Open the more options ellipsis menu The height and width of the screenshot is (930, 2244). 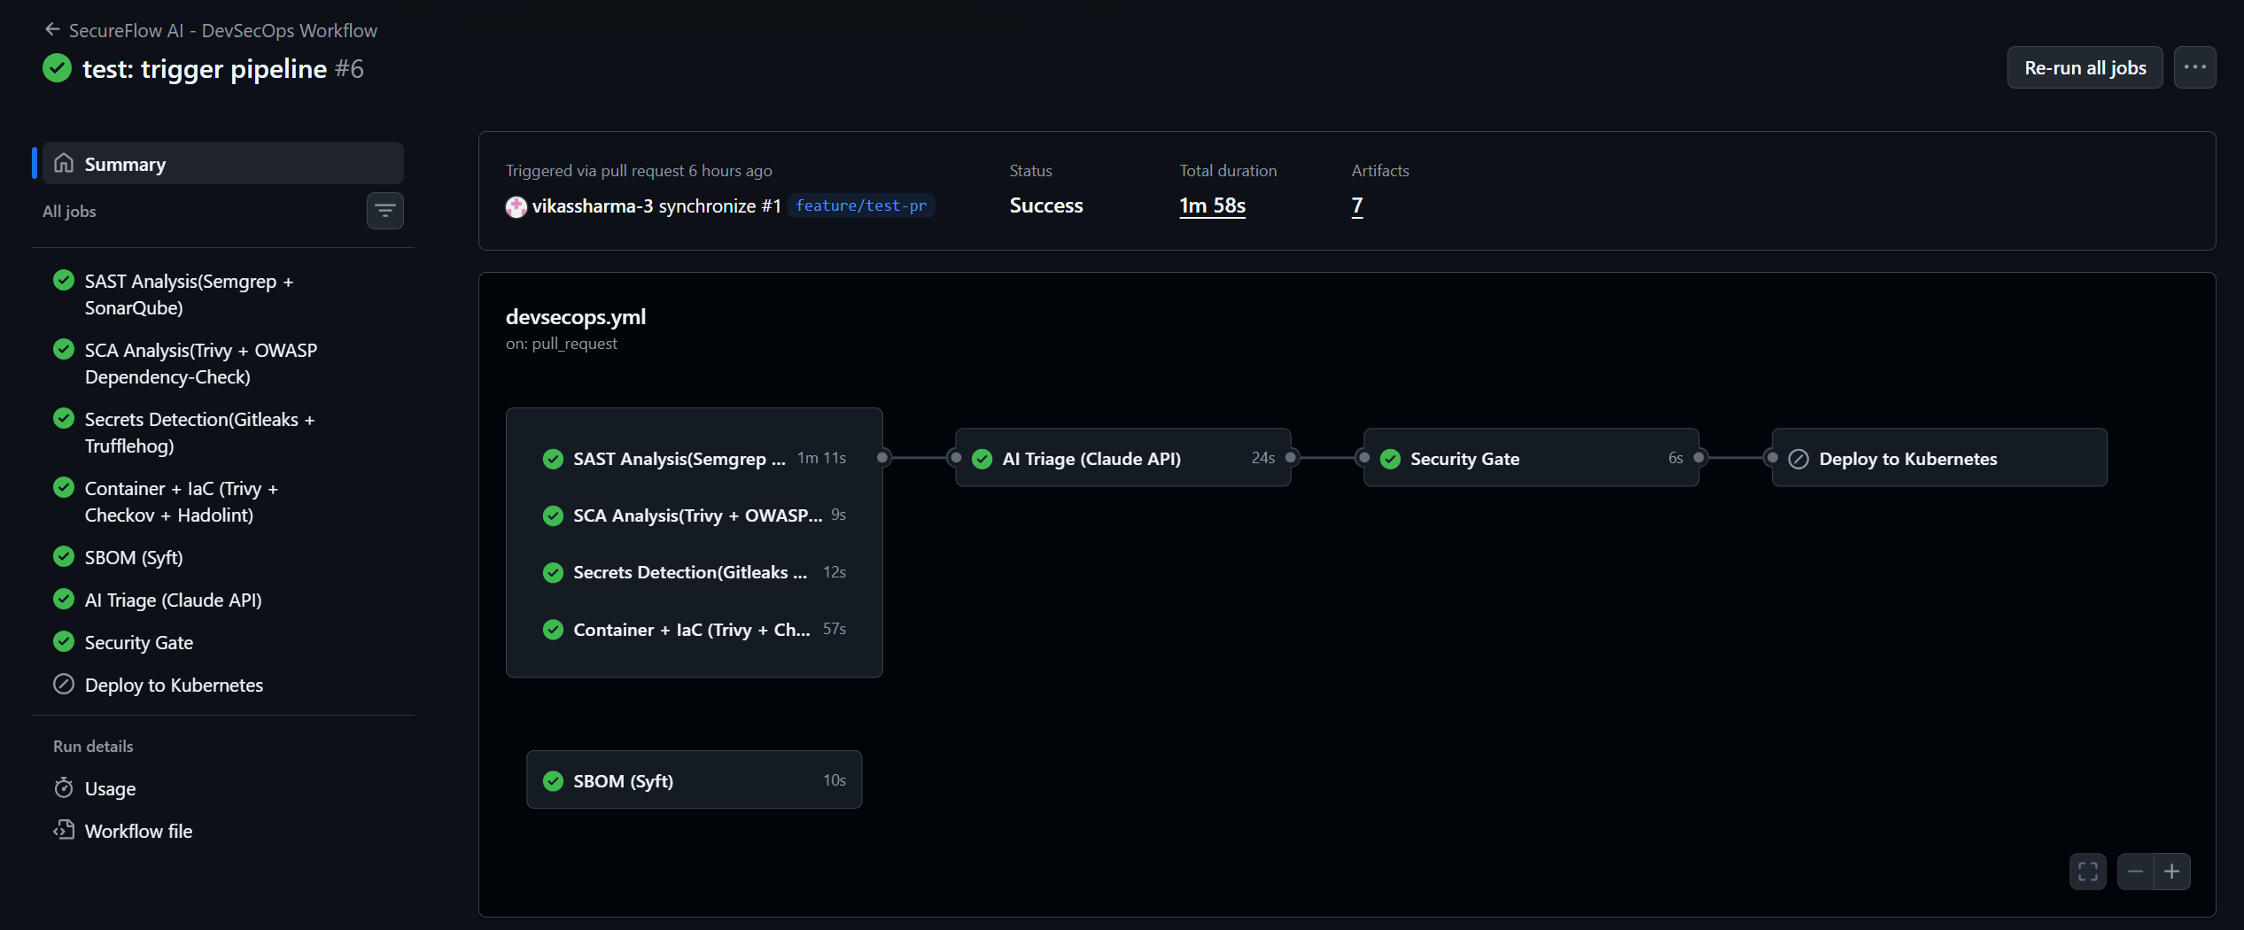pos(2194,67)
